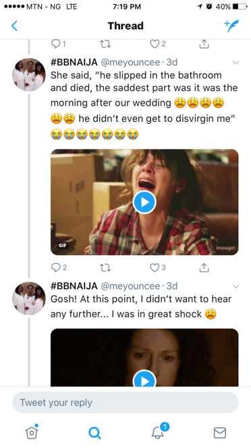
Task: Switch to the Home tab
Action: click(x=32, y=432)
